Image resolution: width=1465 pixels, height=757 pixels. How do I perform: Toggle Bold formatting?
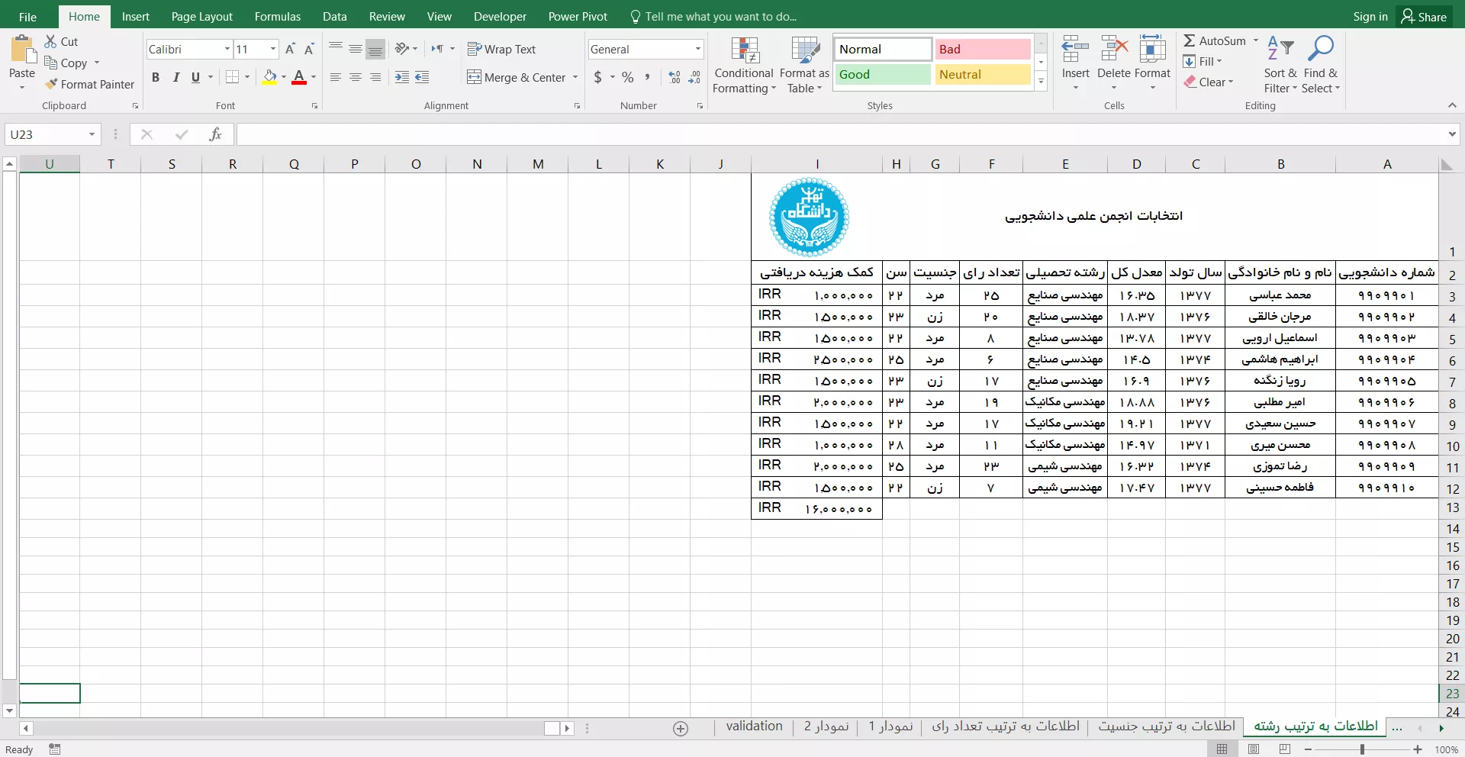156,77
